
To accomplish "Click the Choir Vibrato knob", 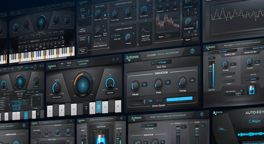I will (x=135, y=85).
